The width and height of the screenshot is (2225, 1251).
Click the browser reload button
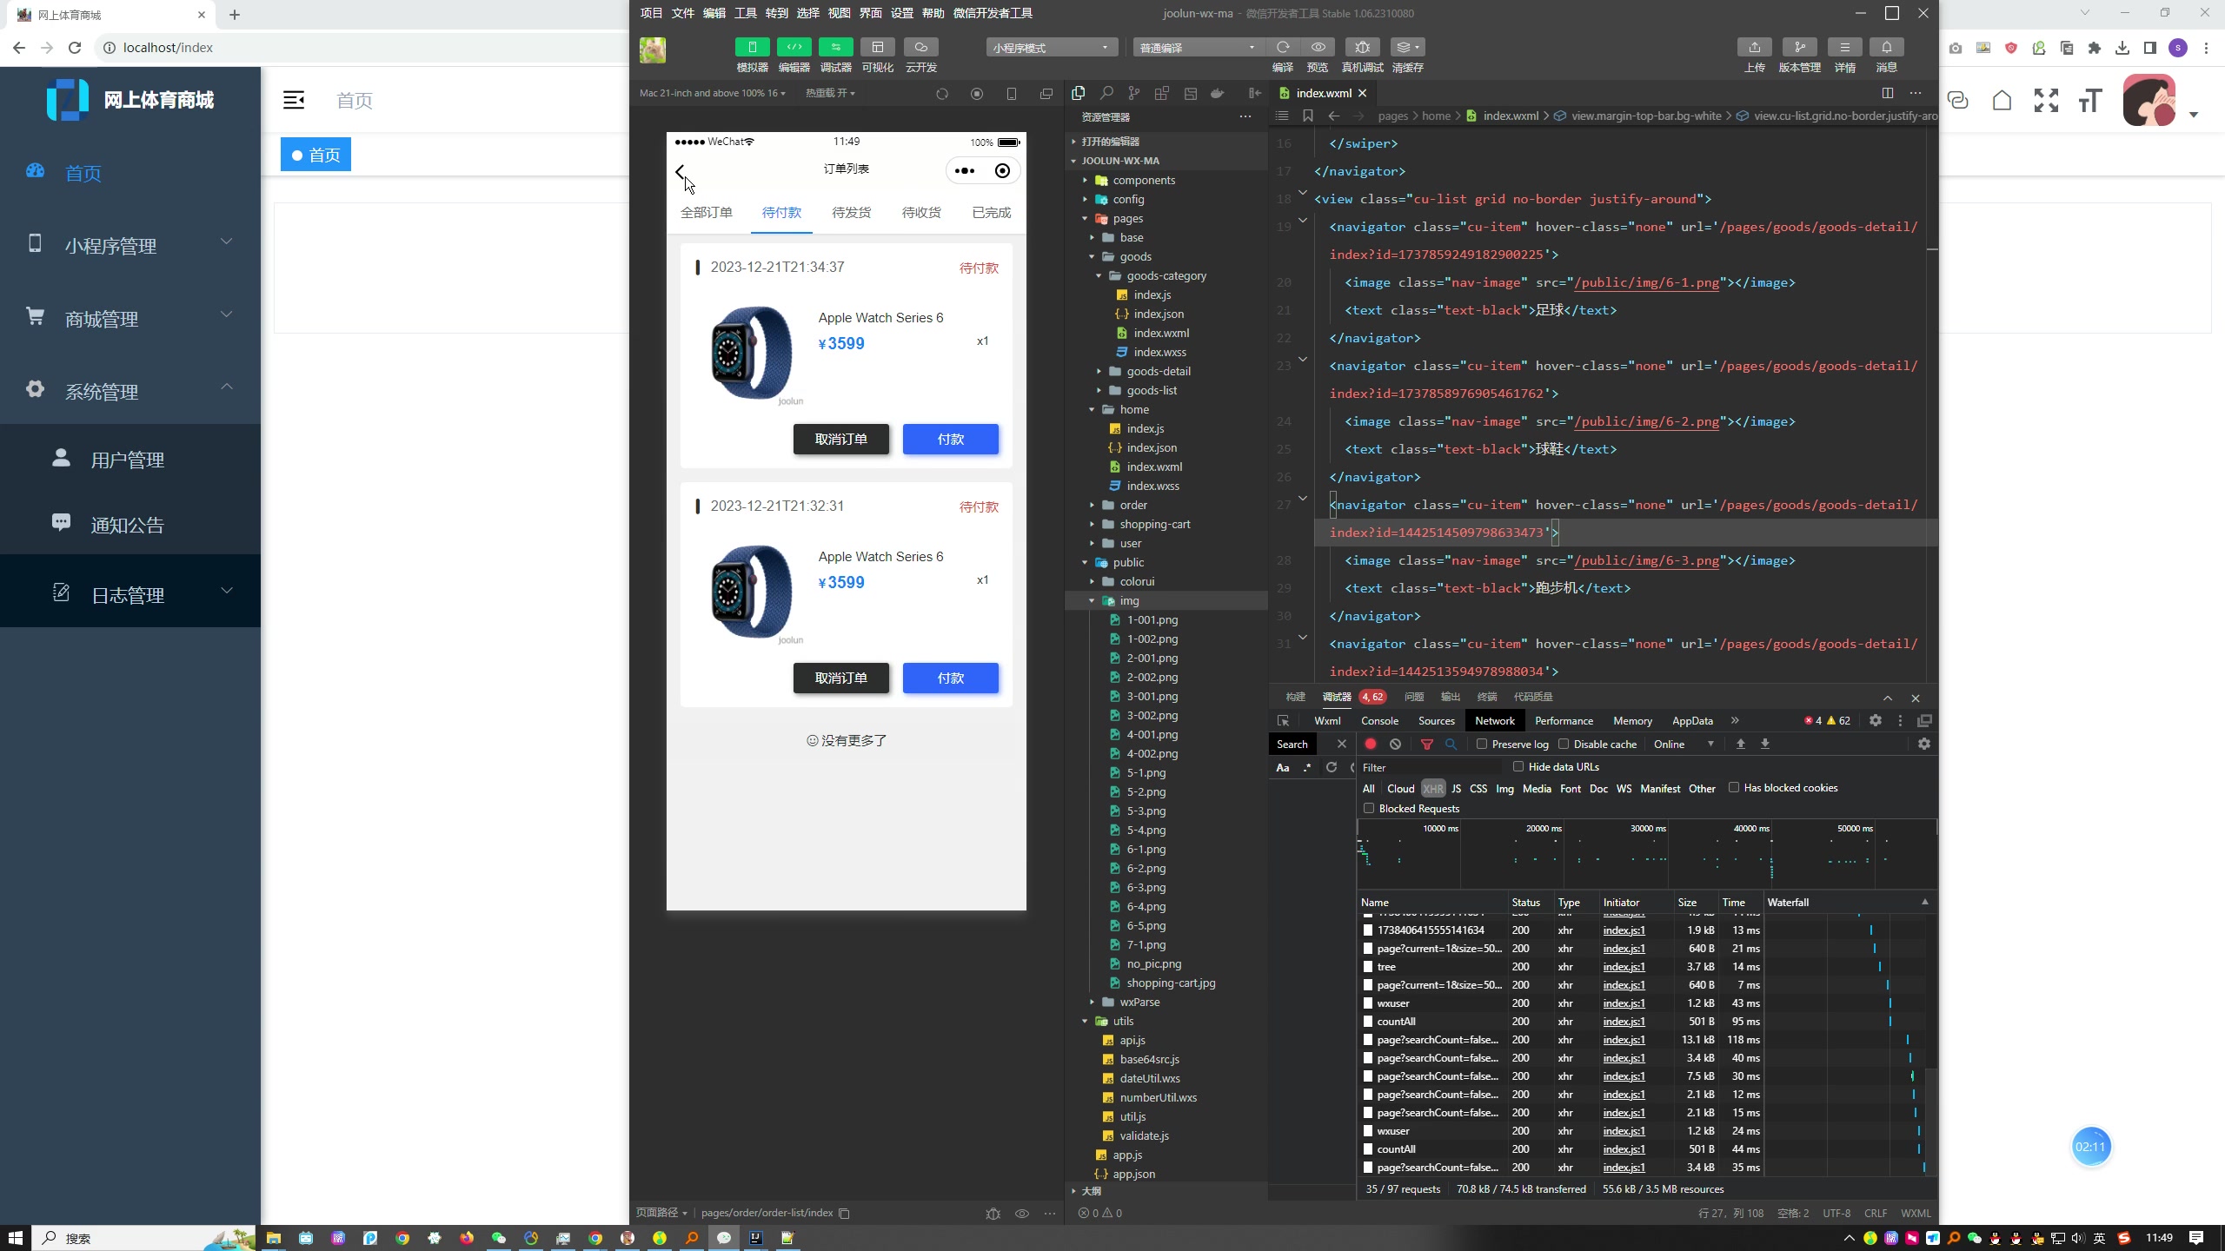click(x=75, y=48)
